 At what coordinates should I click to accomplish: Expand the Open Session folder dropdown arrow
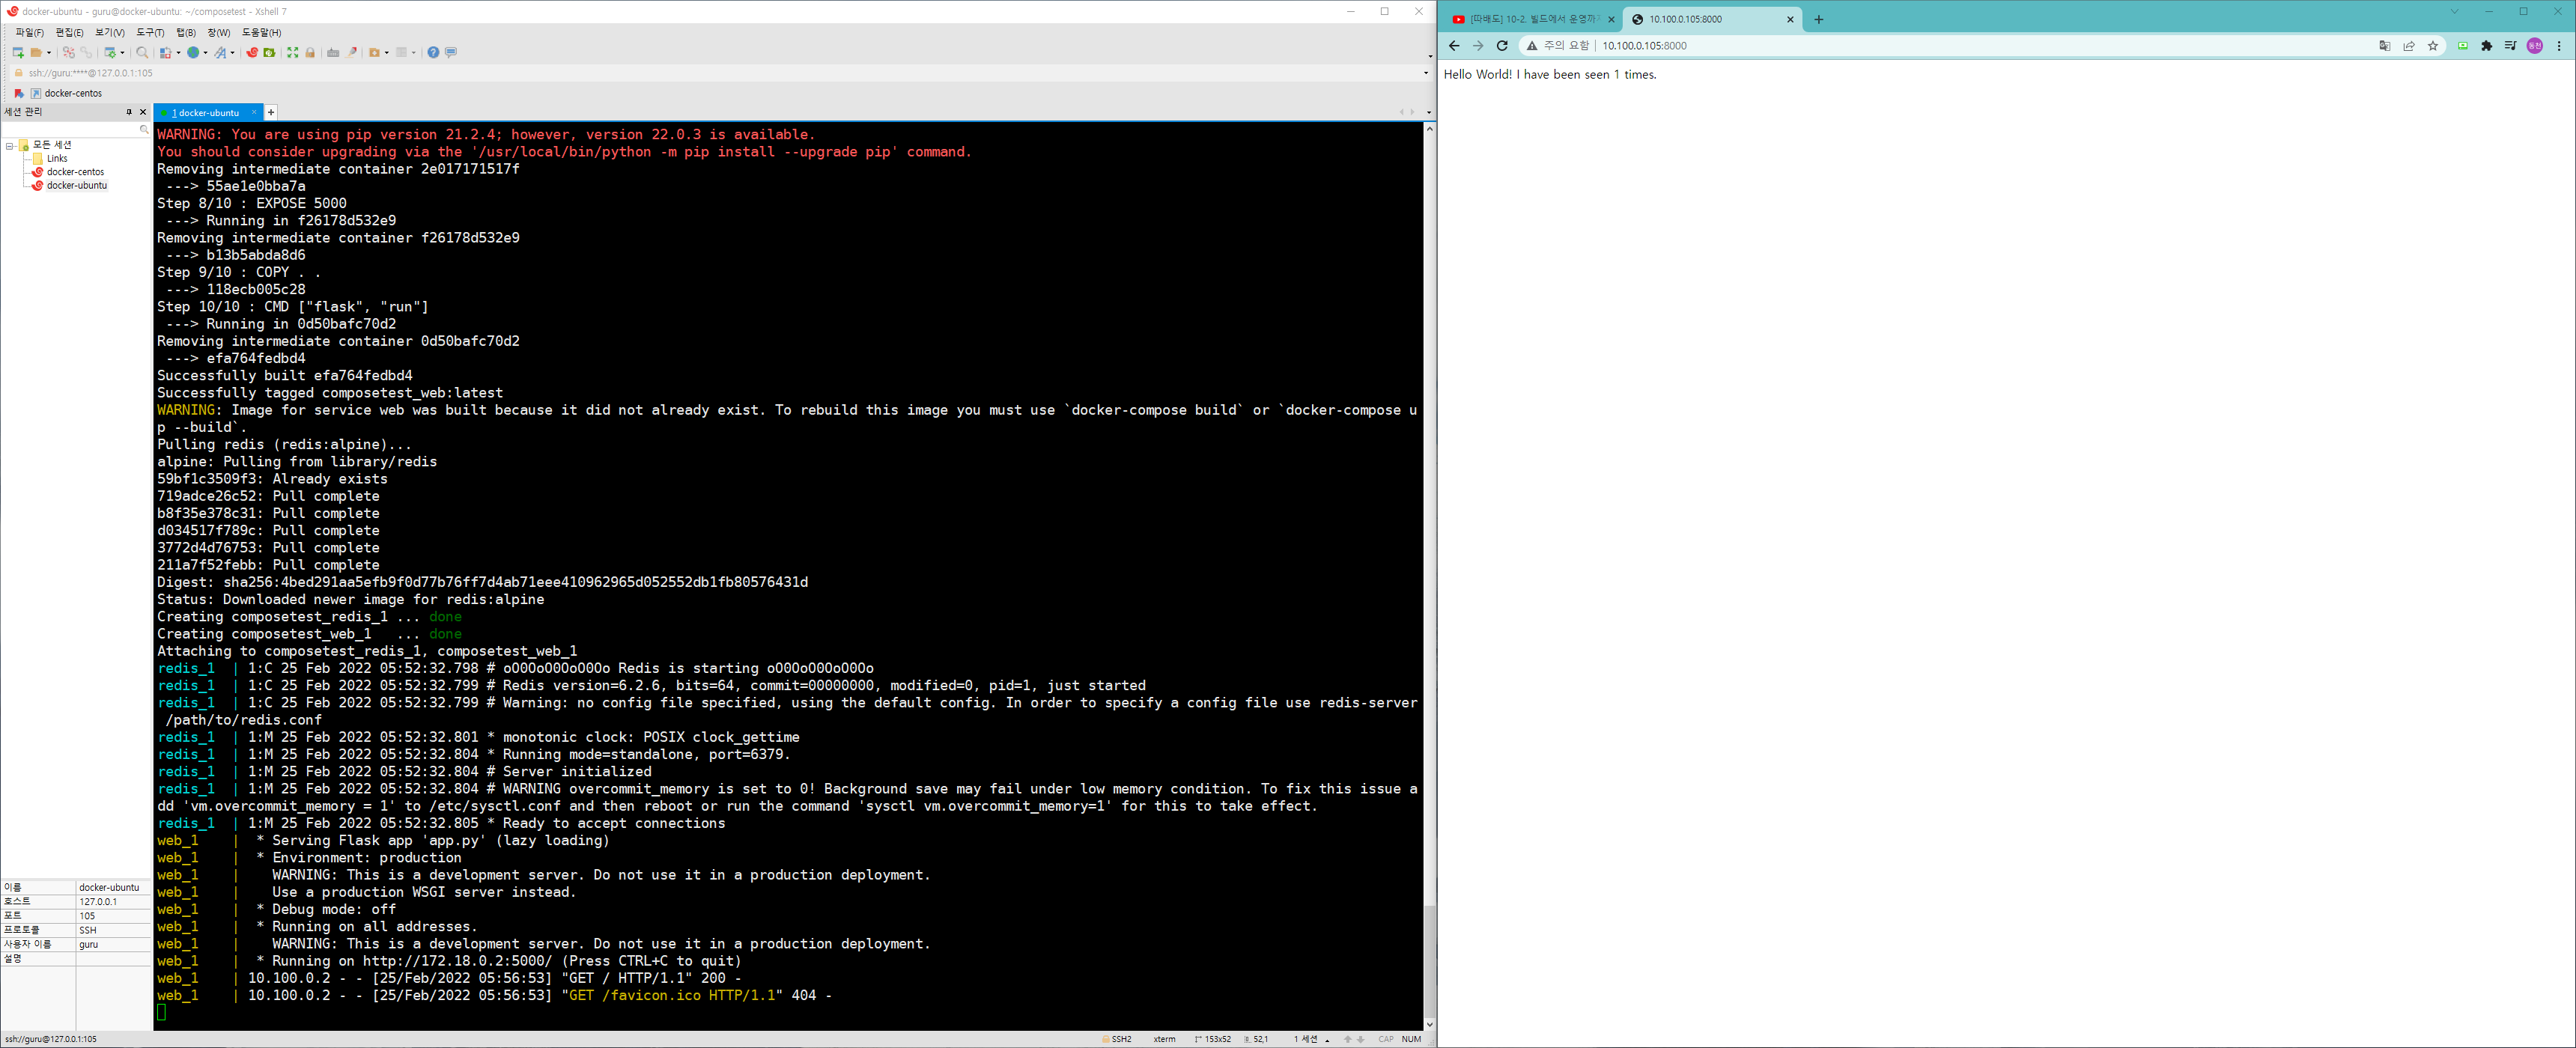point(49,52)
